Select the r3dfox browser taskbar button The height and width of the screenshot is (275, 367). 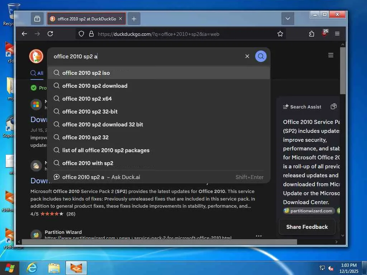(76, 268)
